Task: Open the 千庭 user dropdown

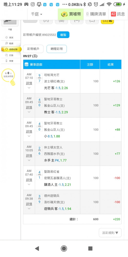Action: point(37,14)
